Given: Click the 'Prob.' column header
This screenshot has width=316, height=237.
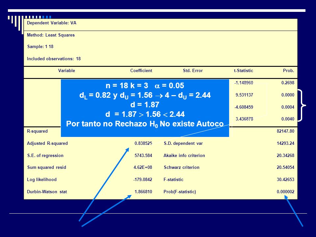Looking at the screenshot, I should [289, 70].
